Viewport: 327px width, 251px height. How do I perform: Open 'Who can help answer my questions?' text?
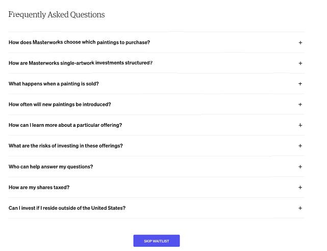click(51, 167)
